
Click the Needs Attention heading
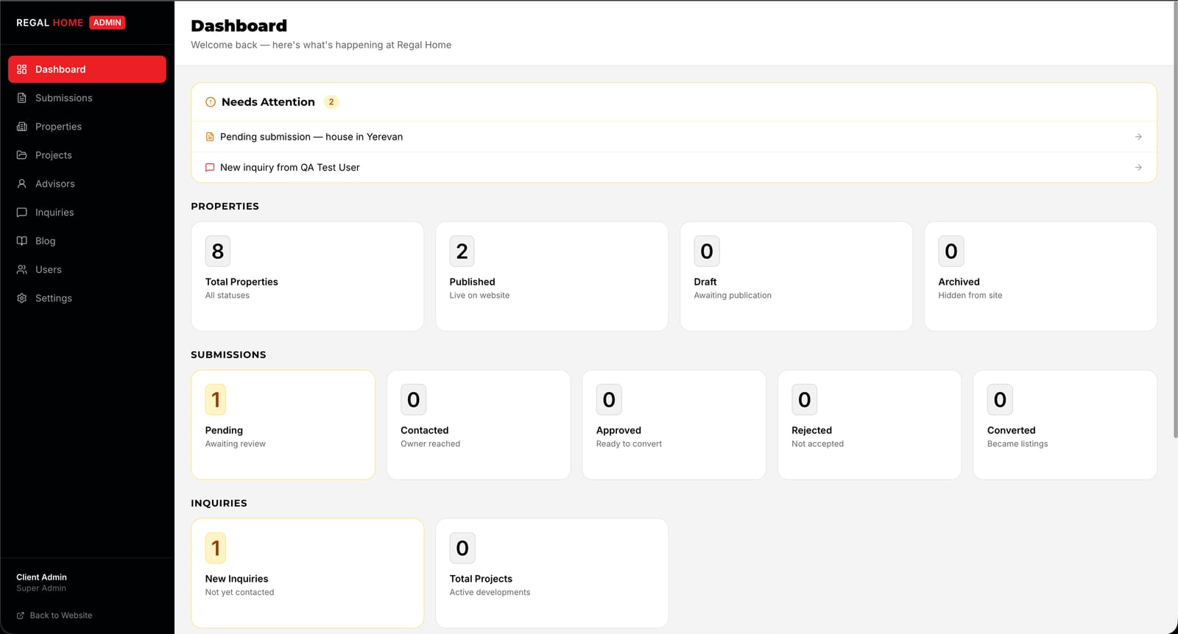tap(268, 102)
